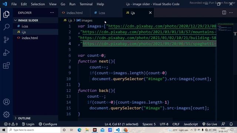Expand the OUTLINE section
The image size is (237, 133).
click(36, 118)
